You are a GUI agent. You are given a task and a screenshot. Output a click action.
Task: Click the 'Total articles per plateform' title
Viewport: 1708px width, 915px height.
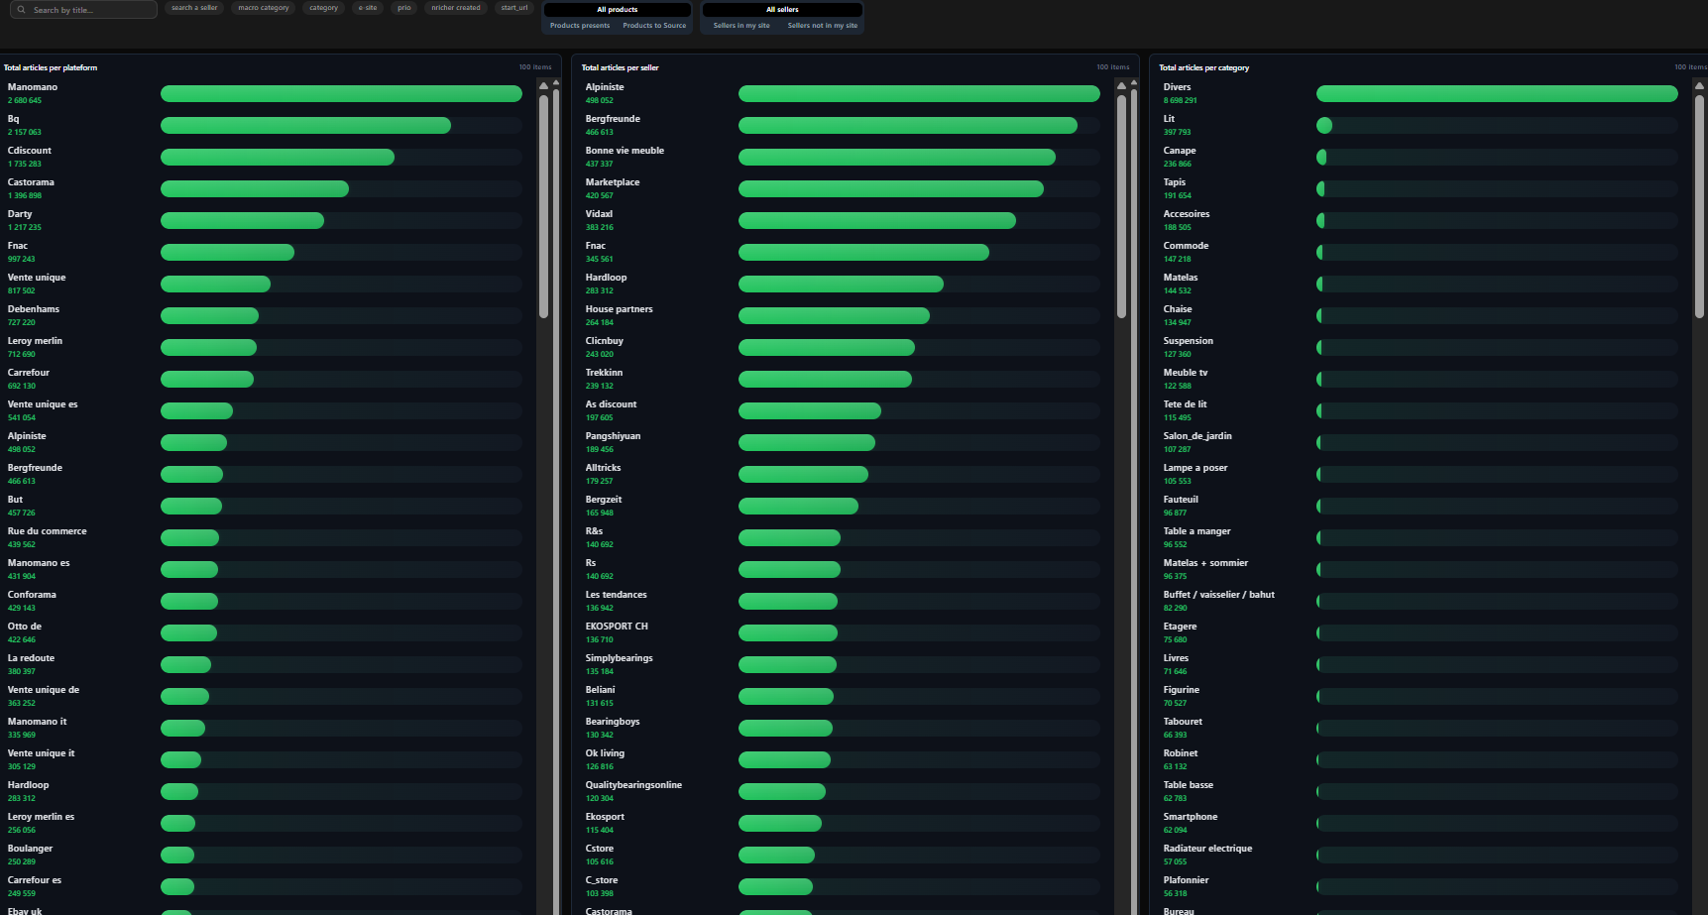51,67
